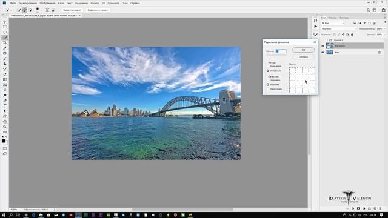Filter layers by adjustment half-circle icon
The image size is (388, 218).
click(360, 23)
